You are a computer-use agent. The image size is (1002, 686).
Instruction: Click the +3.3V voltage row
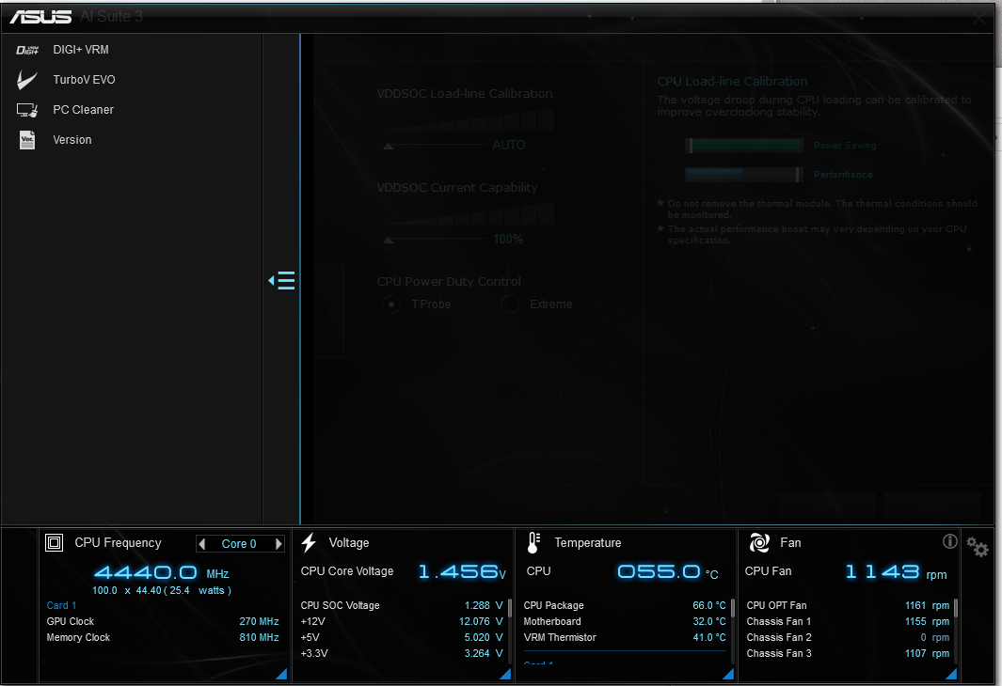tap(402, 653)
